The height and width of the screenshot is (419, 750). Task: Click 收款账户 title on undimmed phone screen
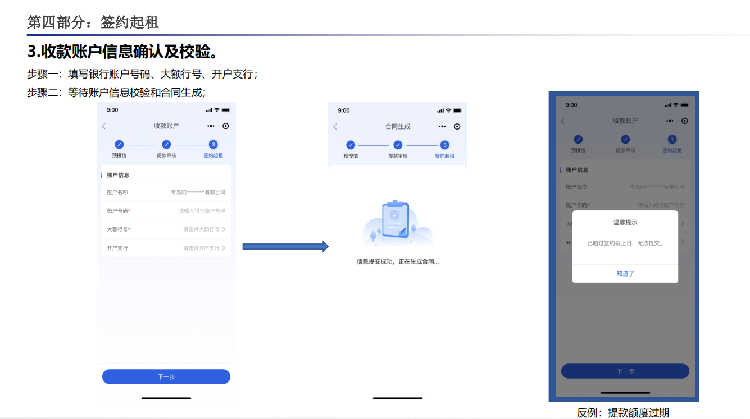click(166, 126)
